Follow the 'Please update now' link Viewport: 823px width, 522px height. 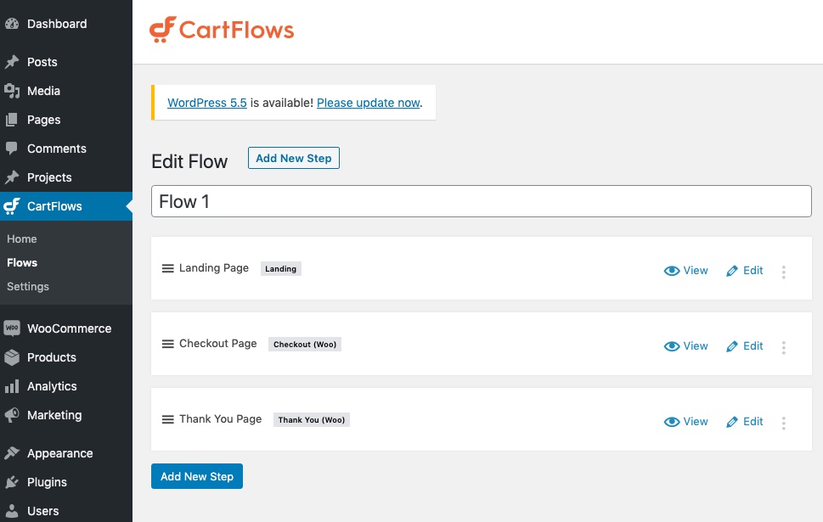(369, 103)
